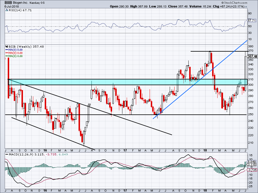Click the green MA(0) 0.00 legend entry
This screenshot has width=258, height=193.
[x=14, y=56]
